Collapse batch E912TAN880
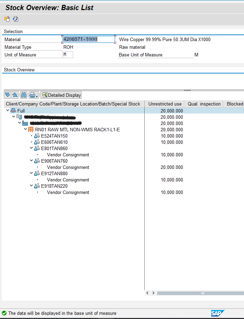This screenshot has height=319, width=244. (31, 173)
